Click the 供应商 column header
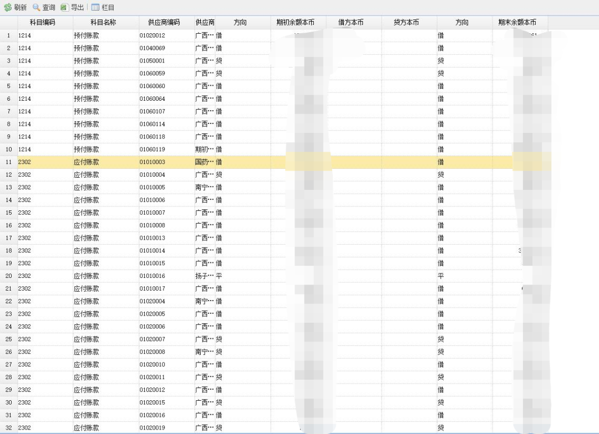The width and height of the screenshot is (599, 434). [205, 23]
